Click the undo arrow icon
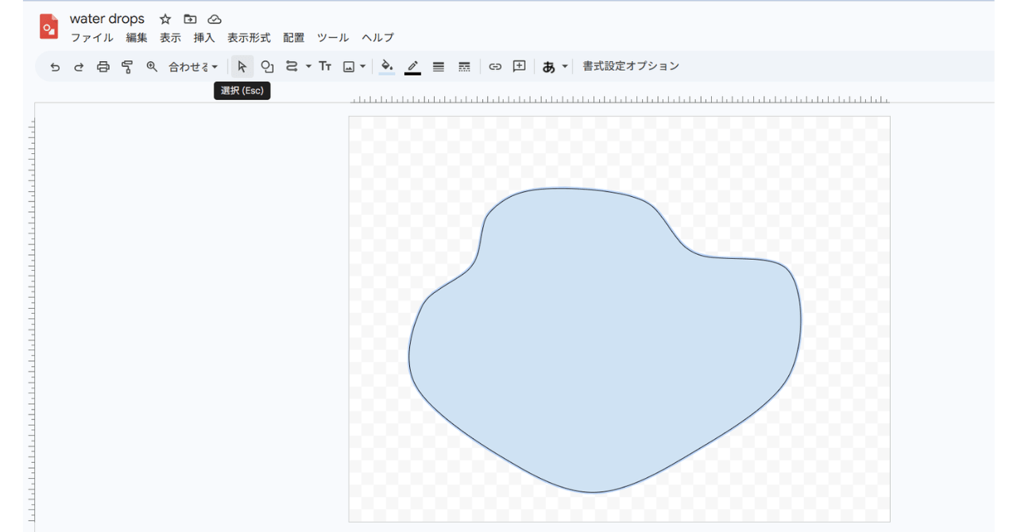 55,67
